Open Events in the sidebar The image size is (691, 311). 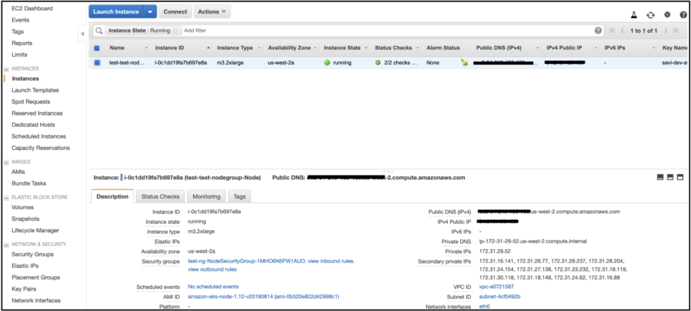[x=20, y=20]
